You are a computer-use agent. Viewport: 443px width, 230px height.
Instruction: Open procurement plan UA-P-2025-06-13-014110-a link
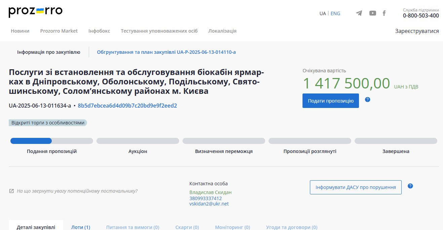pyautogui.click(x=166, y=52)
